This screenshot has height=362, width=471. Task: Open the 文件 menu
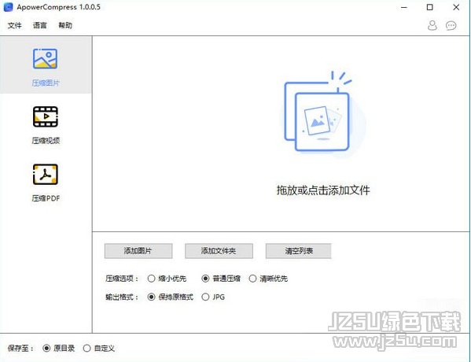pyautogui.click(x=15, y=25)
